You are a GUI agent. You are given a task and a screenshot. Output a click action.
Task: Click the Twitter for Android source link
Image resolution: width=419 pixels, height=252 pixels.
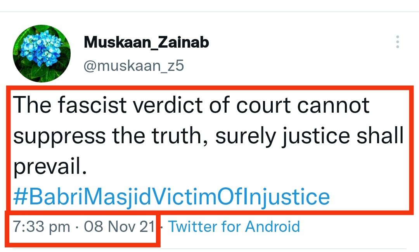[234, 226]
